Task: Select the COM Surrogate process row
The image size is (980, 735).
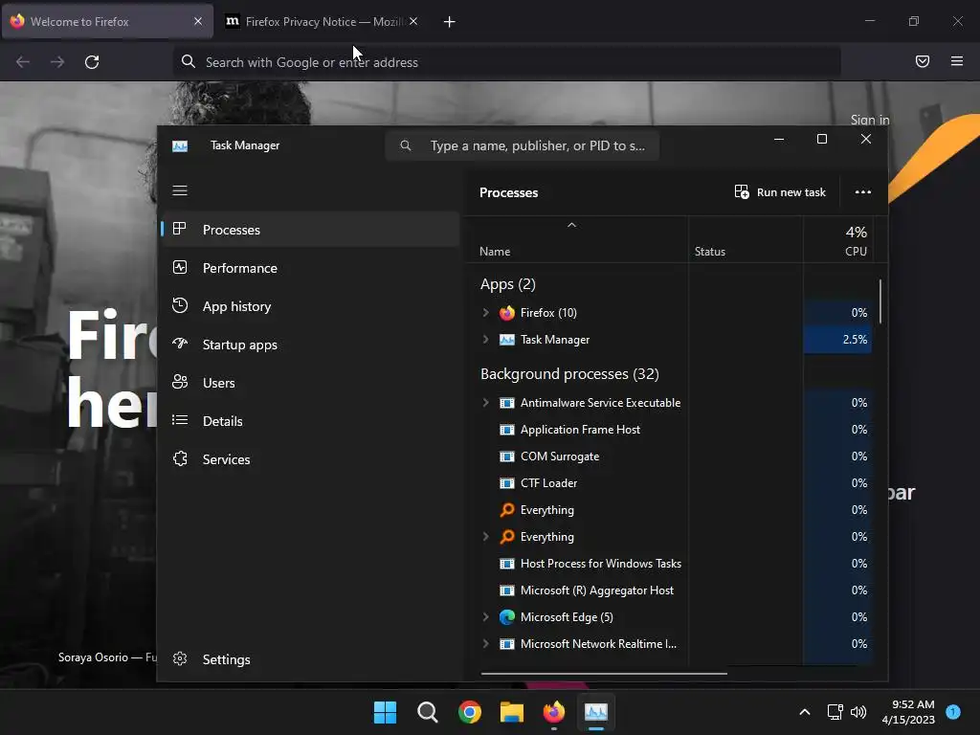Action: [669, 457]
